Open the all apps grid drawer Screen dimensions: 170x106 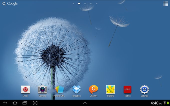[166, 4]
